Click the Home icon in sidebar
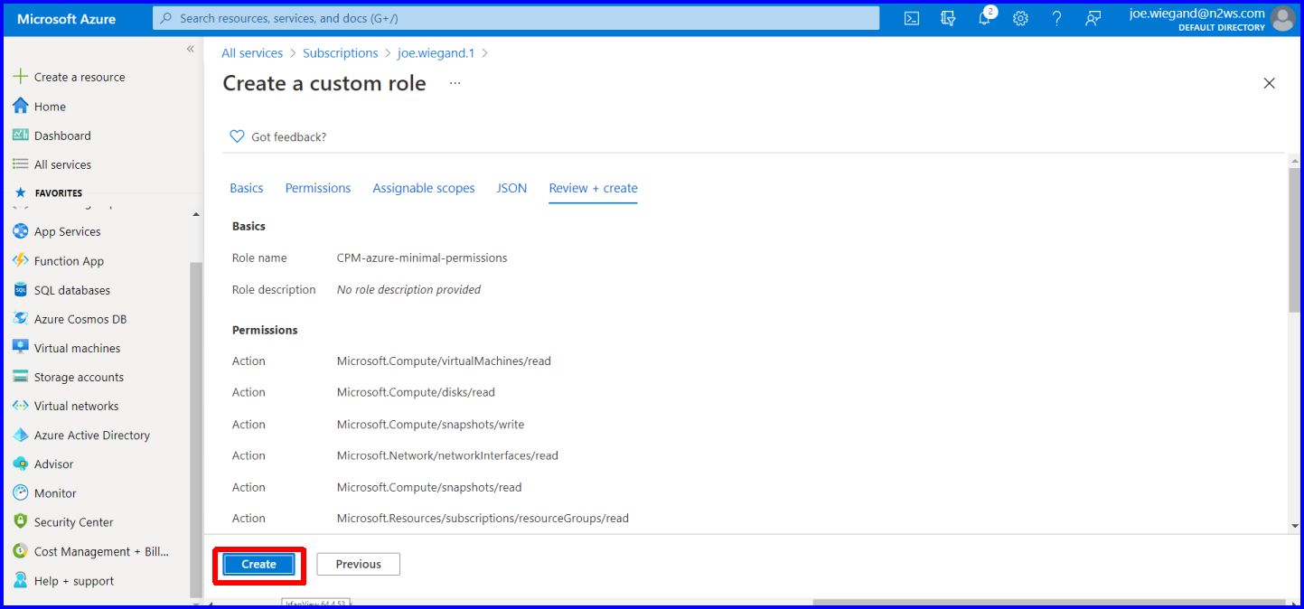This screenshot has height=609, width=1304. point(20,107)
